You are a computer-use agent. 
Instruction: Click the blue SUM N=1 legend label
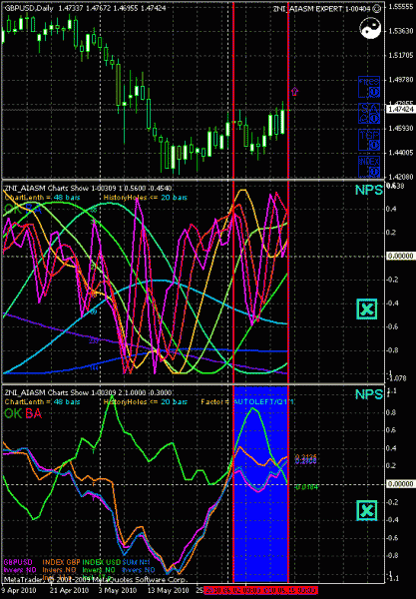pyautogui.click(x=137, y=562)
